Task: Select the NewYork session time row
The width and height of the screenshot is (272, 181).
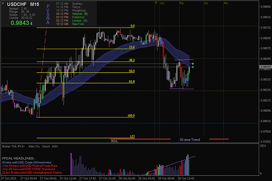Action: coord(70,24)
